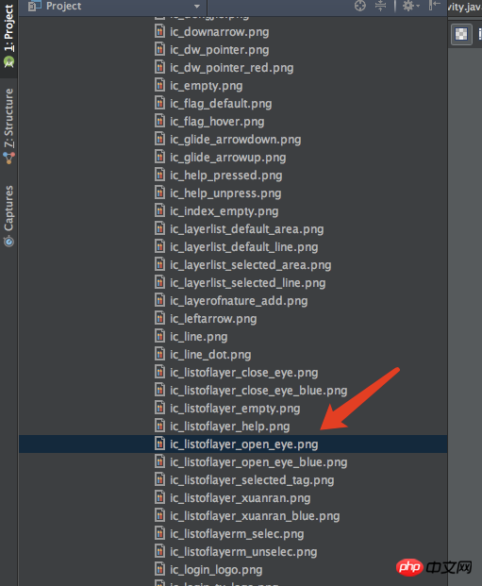Click the scroll-from-source crosshair icon
The image size is (482, 586).
point(359,6)
